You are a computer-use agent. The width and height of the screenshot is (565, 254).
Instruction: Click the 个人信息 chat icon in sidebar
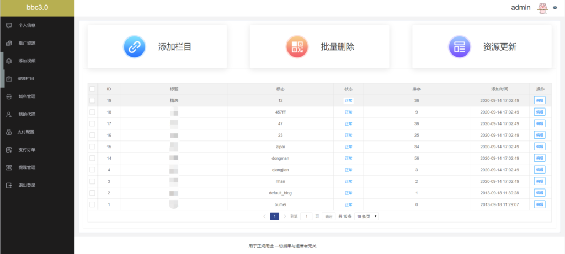pos(9,25)
